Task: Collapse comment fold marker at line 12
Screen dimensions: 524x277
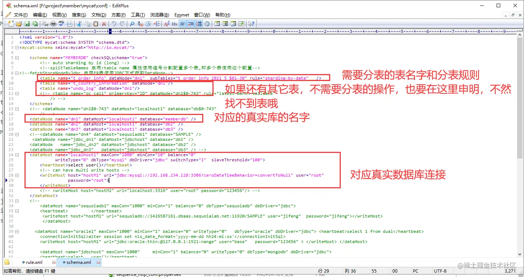Action: (x=17, y=93)
